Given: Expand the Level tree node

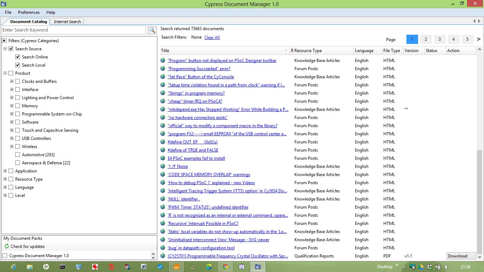Looking at the screenshot, I should (5, 195).
